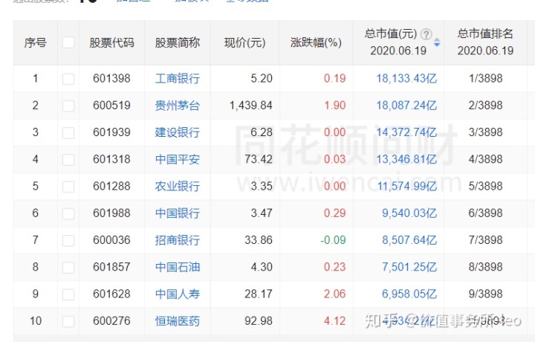Click ranking 1/3898 cell
This screenshot has height=342, width=535.
[485, 79]
